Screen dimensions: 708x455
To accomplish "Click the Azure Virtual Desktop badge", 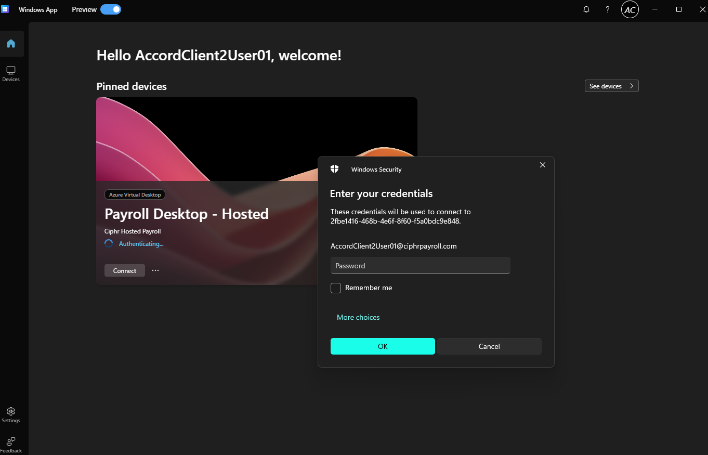I will tap(135, 194).
